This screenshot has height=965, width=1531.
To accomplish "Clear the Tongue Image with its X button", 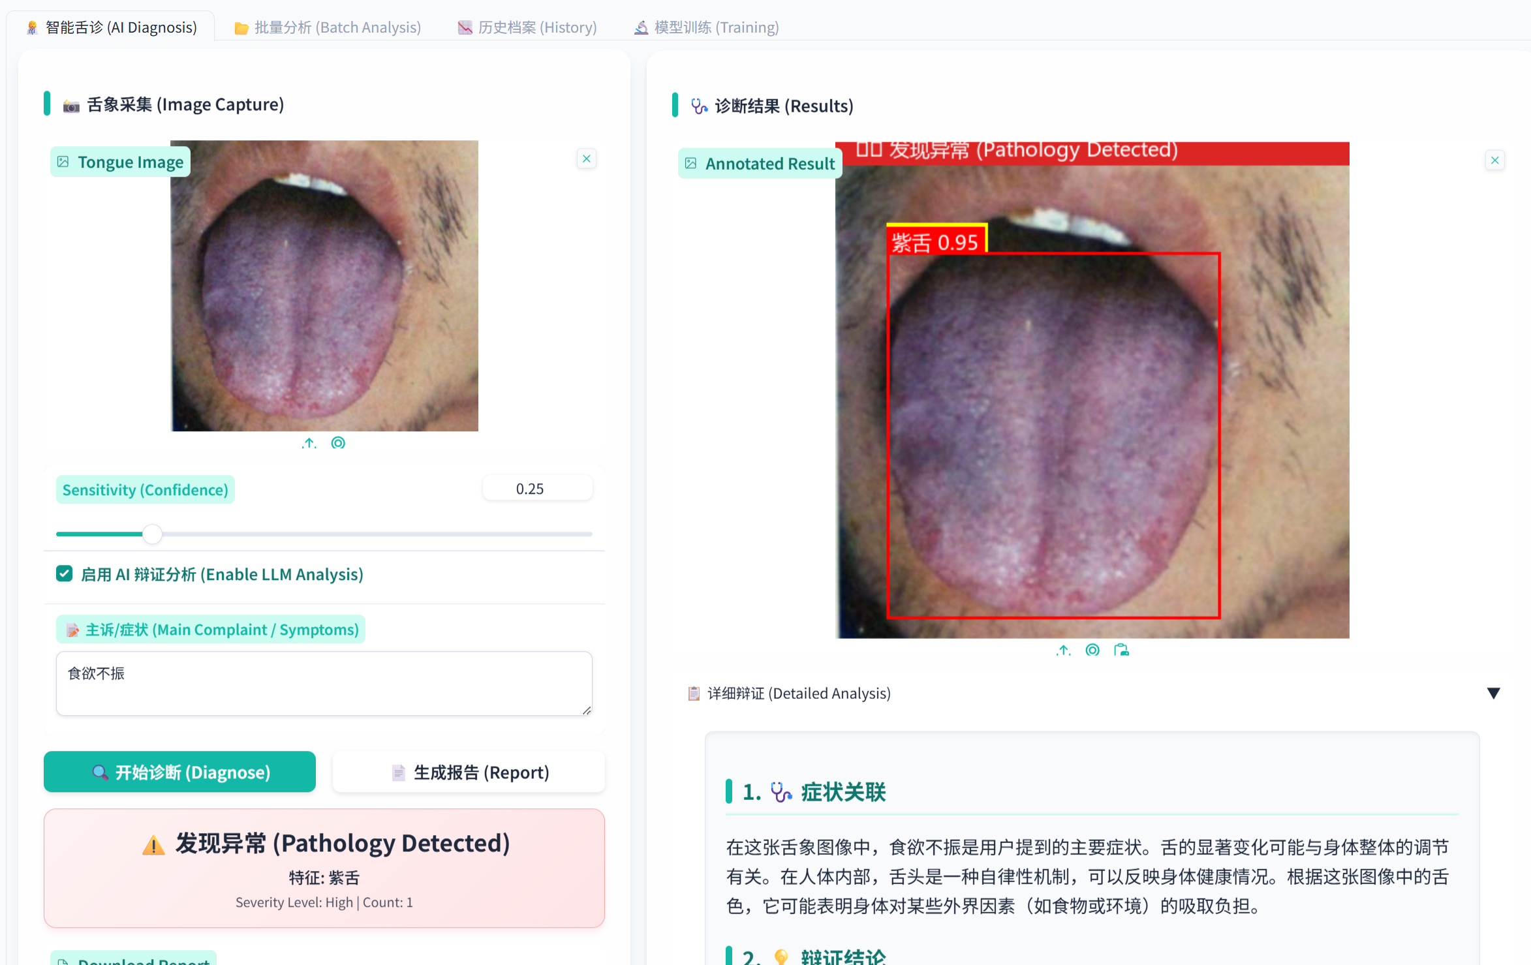I will 586,158.
